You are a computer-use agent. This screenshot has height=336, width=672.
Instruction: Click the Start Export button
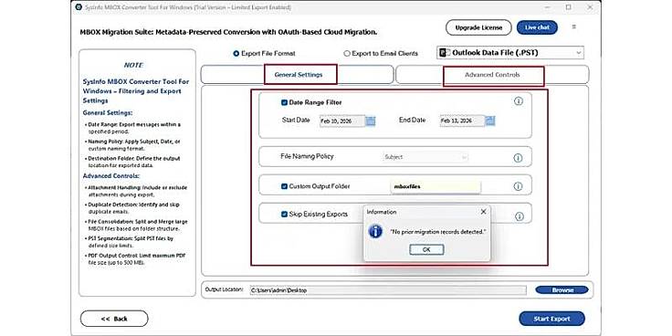551,319
